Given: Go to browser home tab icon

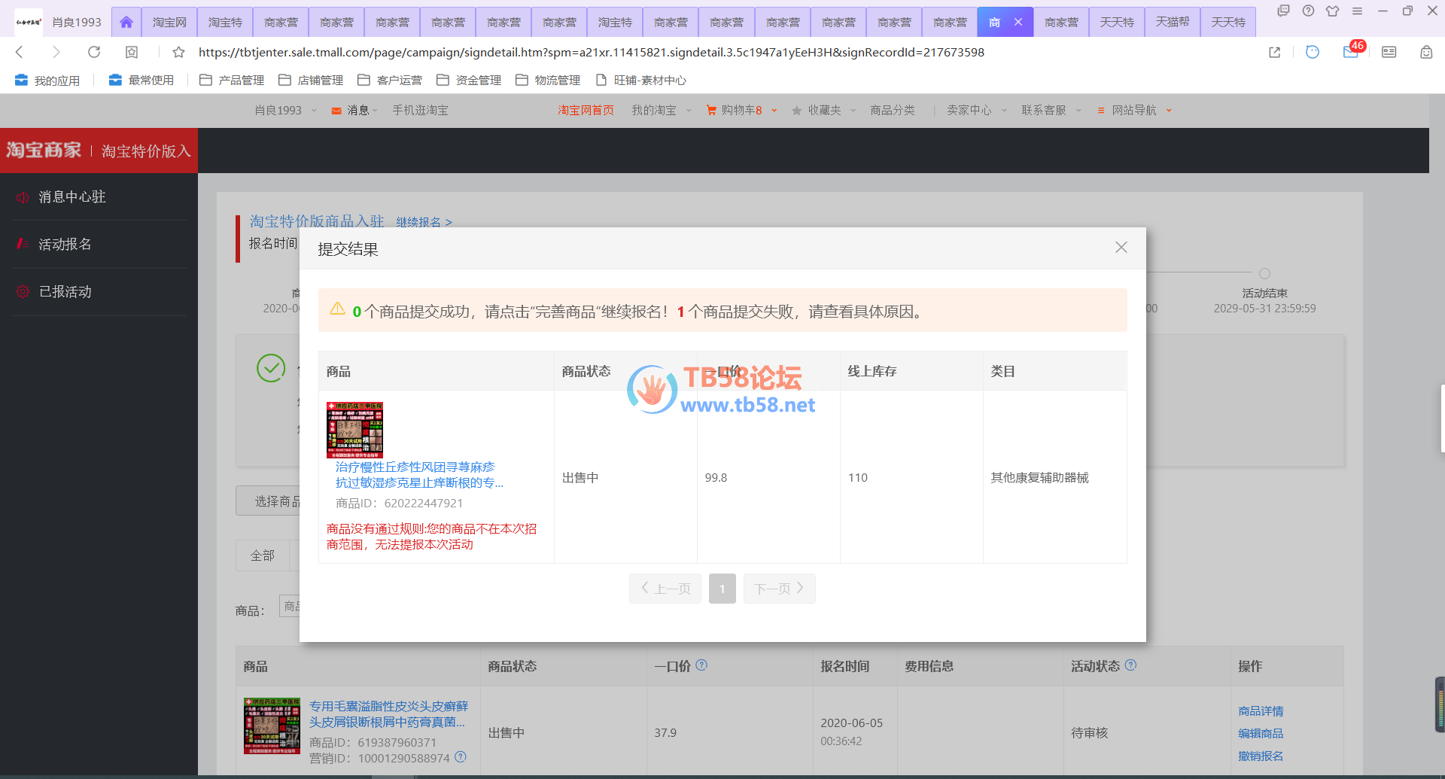Looking at the screenshot, I should pyautogui.click(x=126, y=23).
